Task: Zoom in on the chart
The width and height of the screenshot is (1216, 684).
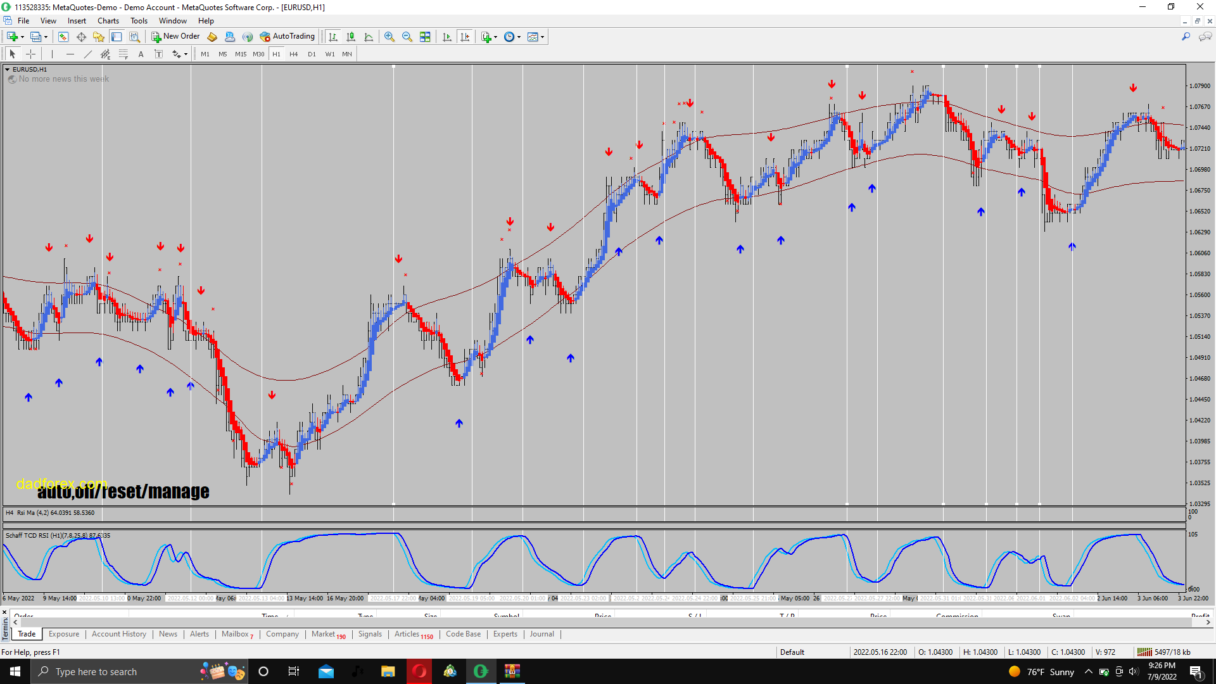Action: tap(389, 37)
